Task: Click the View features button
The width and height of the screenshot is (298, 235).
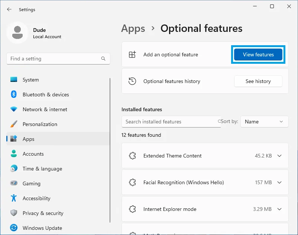Action: tap(258, 54)
